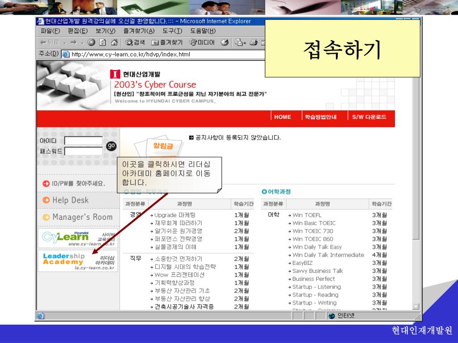The width and height of the screenshot is (458, 343).
Task: Open the Forward button dropdown arrow
Action: point(82,43)
